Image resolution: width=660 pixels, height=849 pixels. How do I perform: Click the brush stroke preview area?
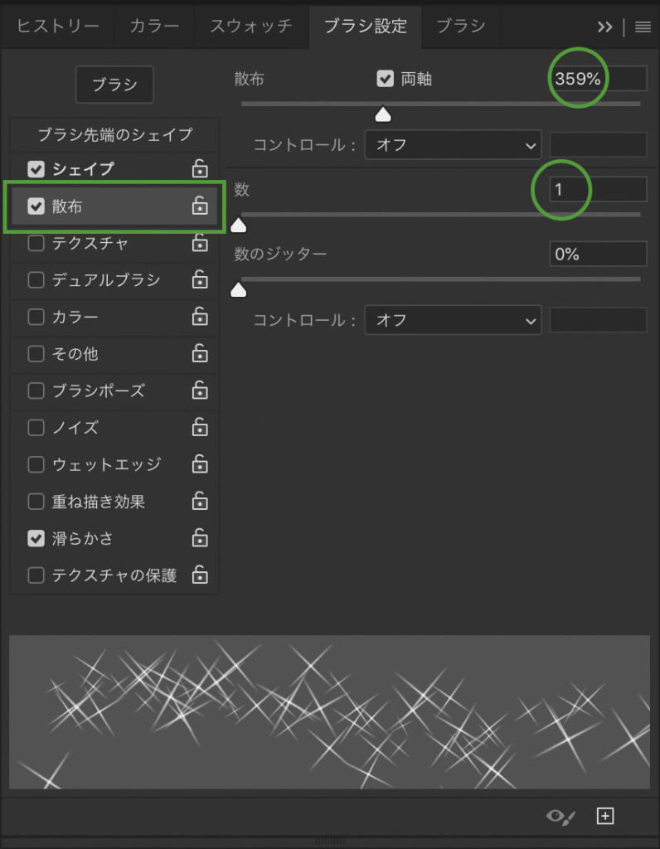[x=329, y=712]
